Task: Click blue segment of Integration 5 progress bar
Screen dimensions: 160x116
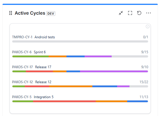Action: (x=138, y=101)
